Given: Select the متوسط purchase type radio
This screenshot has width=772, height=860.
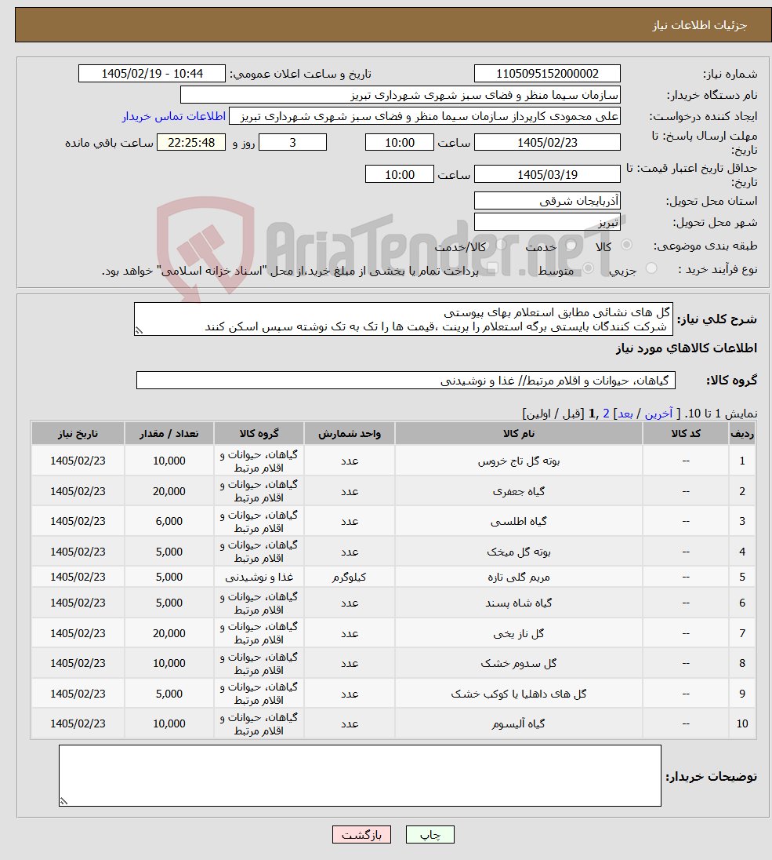Looking at the screenshot, I should (x=588, y=268).
